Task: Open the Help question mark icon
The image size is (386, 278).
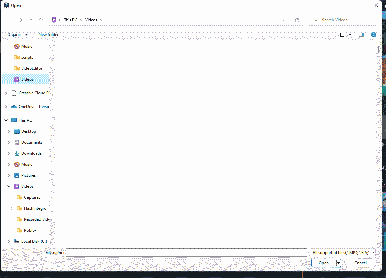Action: click(373, 35)
